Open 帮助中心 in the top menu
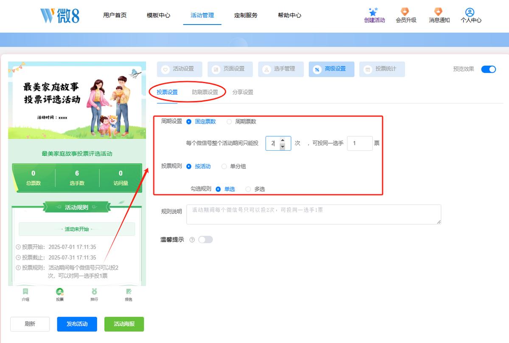Screen dimensions: 509x343 coord(290,15)
